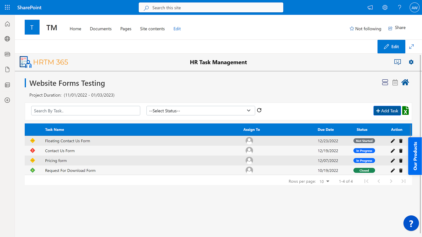The width and height of the screenshot is (422, 237).
Task: Refresh the task list
Action: tap(259, 110)
